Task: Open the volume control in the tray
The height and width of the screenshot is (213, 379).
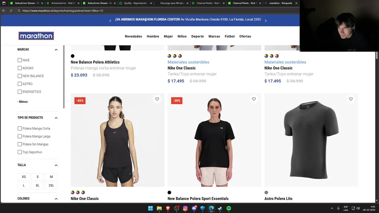Action: click(x=358, y=208)
